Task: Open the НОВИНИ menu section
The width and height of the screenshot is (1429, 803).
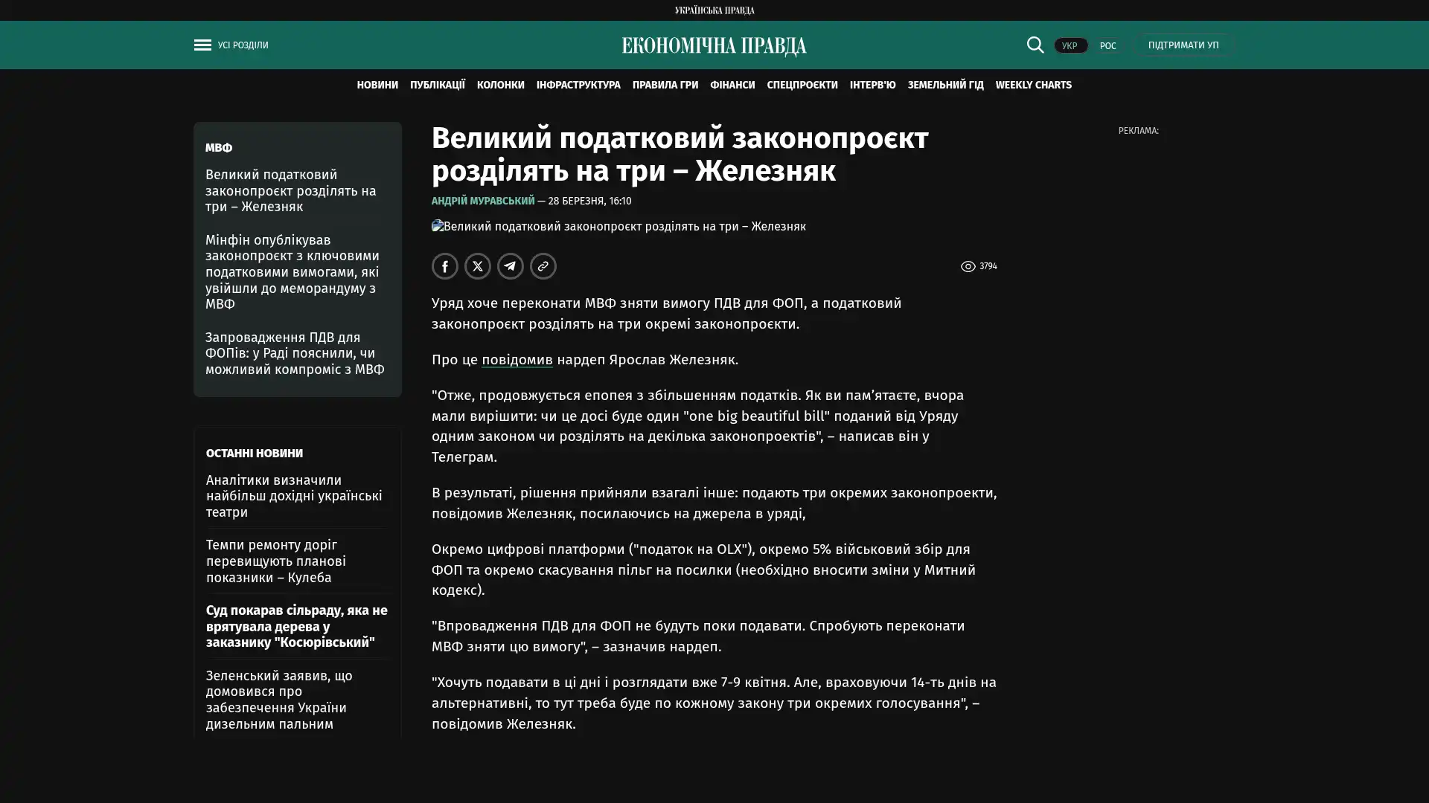Action: pos(377,85)
